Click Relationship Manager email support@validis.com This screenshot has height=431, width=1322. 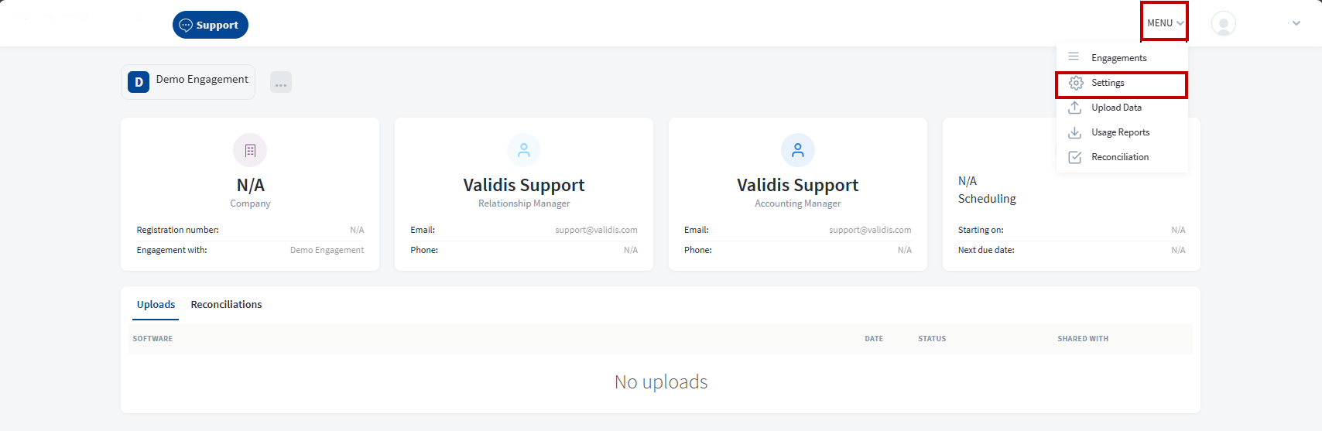click(596, 230)
